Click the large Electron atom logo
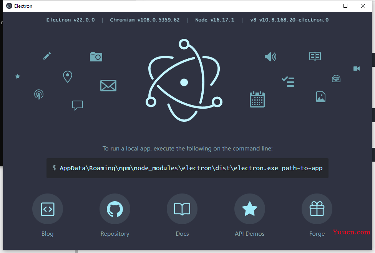The image size is (375, 253). pyautogui.click(x=184, y=80)
